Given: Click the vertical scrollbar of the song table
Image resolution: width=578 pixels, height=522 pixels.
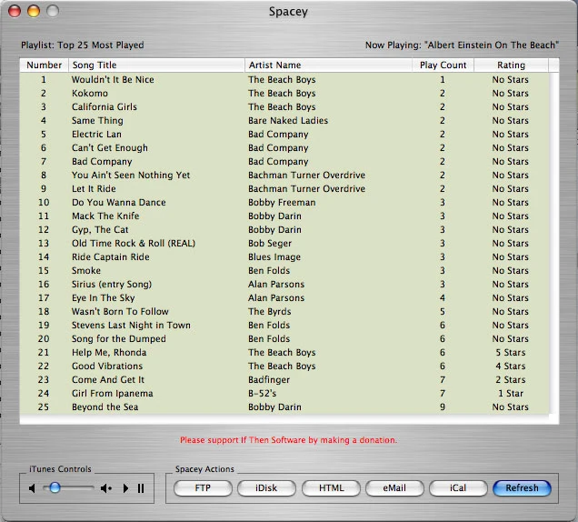Looking at the screenshot, I should tap(554, 244).
